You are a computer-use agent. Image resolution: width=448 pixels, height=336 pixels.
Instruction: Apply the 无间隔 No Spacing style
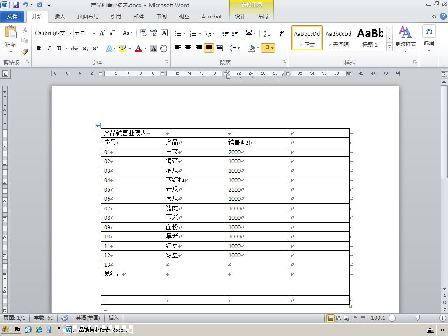pos(338,38)
